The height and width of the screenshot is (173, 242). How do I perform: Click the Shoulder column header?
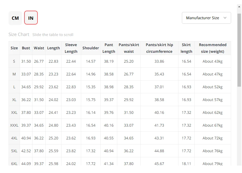[x=91, y=48]
